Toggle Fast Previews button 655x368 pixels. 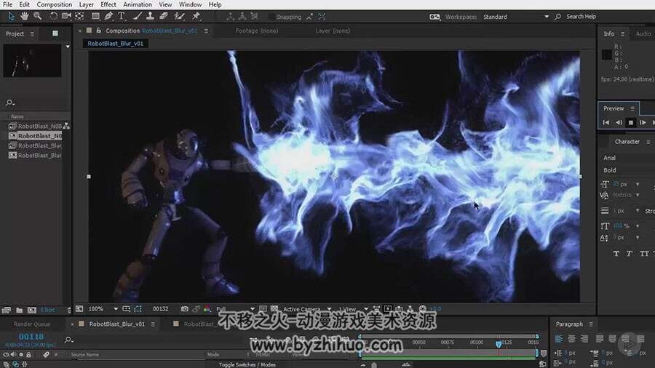tap(388, 309)
